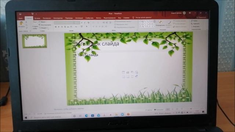The width and height of the screenshot is (235, 132).
Task: Click the Заменить button
Action: (x=195, y=23)
